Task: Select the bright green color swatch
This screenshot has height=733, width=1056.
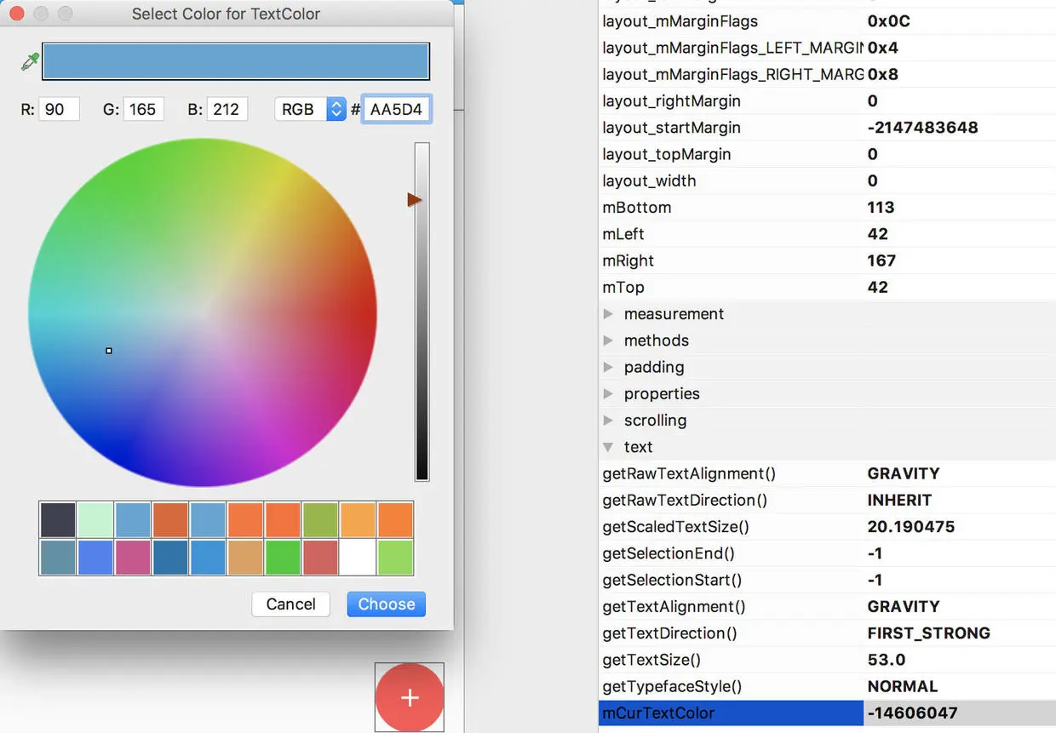Action: coord(283,558)
